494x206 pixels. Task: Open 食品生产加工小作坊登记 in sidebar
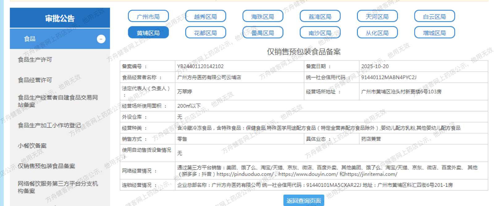[x=49, y=125]
